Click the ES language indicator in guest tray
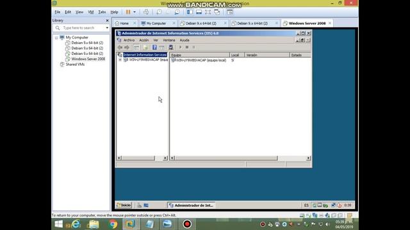The width and height of the screenshot is (410, 230). (306, 205)
